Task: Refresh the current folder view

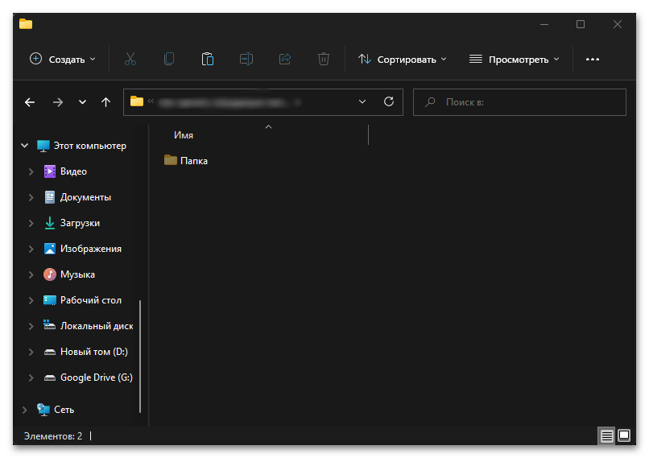Action: (389, 102)
